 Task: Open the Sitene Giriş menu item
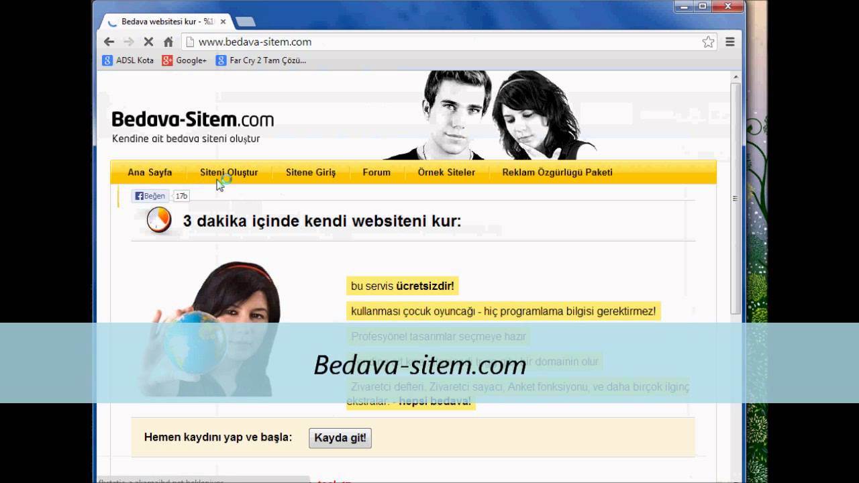(311, 172)
